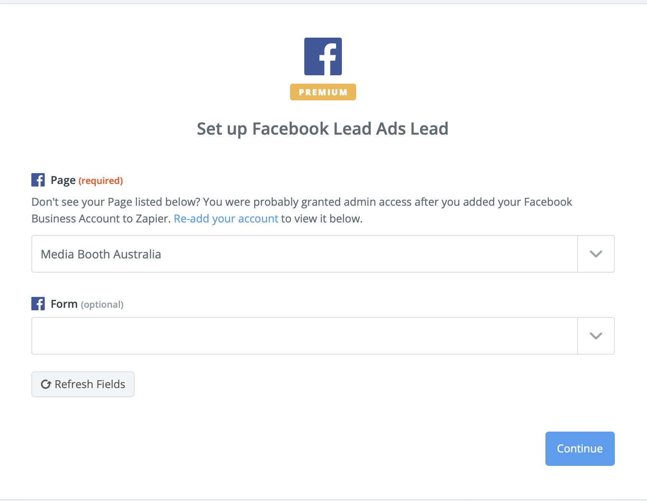Click the circular refresh arrow icon
Image resolution: width=647 pixels, height=501 pixels.
coord(46,384)
